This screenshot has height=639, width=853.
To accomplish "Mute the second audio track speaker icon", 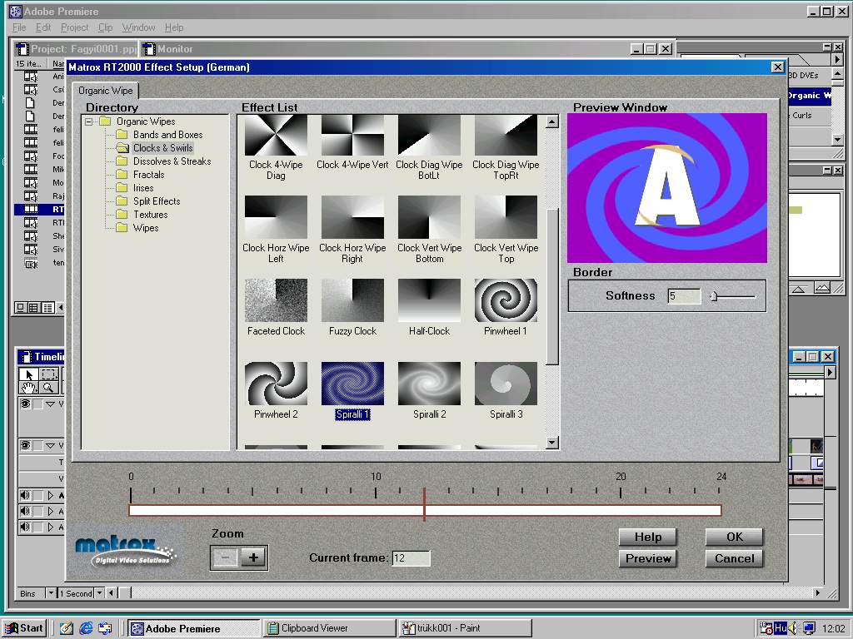I will pos(25,512).
